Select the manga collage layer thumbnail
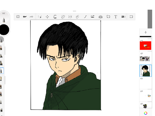This screenshot has height=116, width=155. [145, 59]
